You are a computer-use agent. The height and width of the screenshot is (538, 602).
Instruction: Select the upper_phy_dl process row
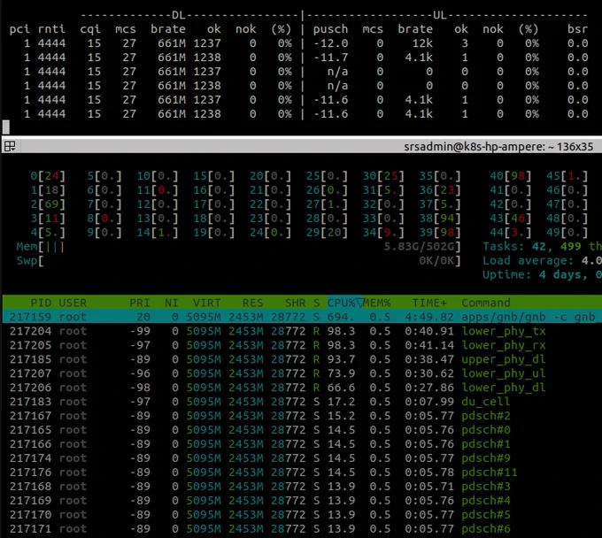click(302, 359)
